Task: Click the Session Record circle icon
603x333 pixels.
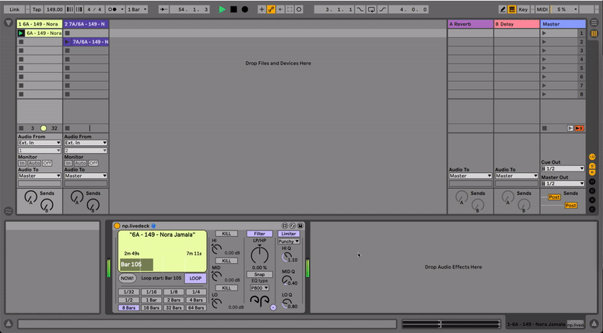Action: (x=299, y=9)
